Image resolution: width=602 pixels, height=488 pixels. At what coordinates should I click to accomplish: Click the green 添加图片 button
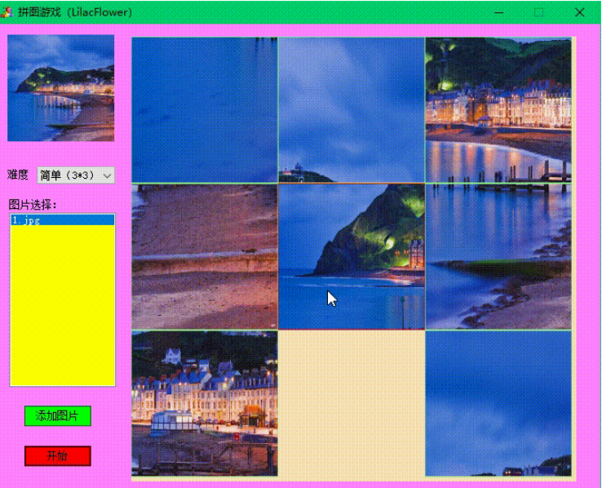click(x=58, y=416)
